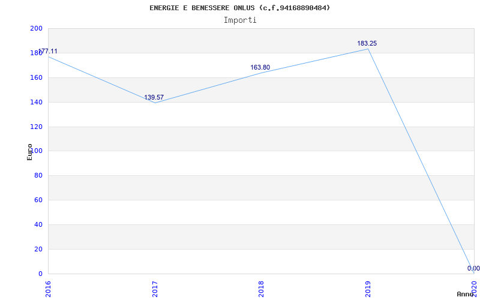Select the 2016 x-axis year label

48,289
